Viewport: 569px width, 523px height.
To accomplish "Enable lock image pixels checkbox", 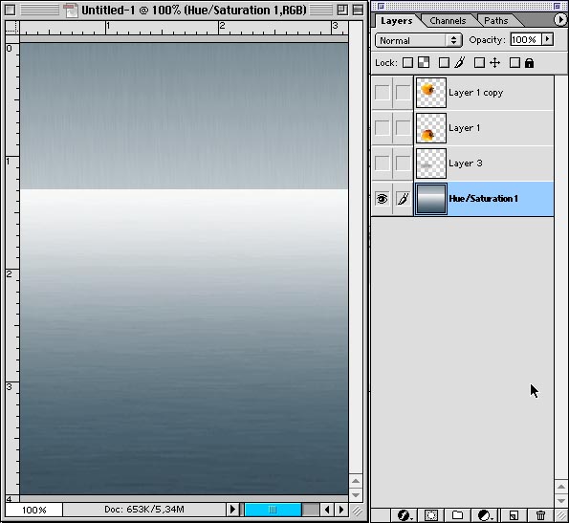I will 444,63.
